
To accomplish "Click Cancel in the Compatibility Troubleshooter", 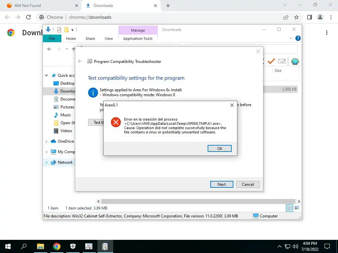I will [248, 184].
